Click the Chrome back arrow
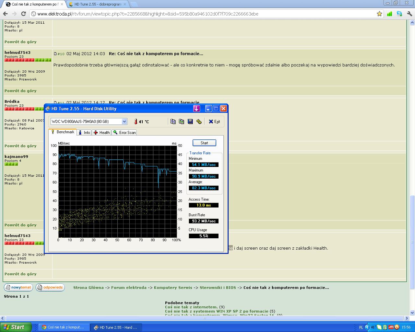The image size is (415, 332). click(5, 14)
